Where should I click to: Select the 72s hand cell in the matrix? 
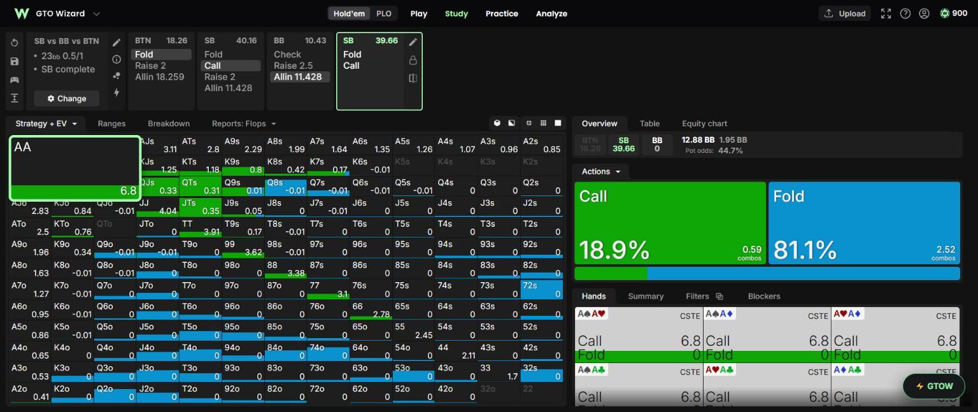pyautogui.click(x=542, y=289)
